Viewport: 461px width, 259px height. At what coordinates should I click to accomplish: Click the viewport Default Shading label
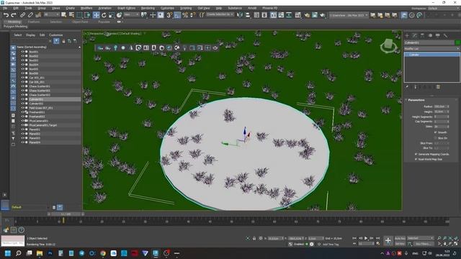131,34
